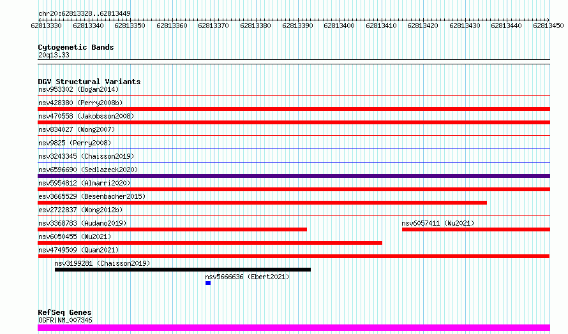Image resolution: width=568 pixels, height=334 pixels.
Task: Click the magenta OGFR gene bar
Action: pos(294,328)
